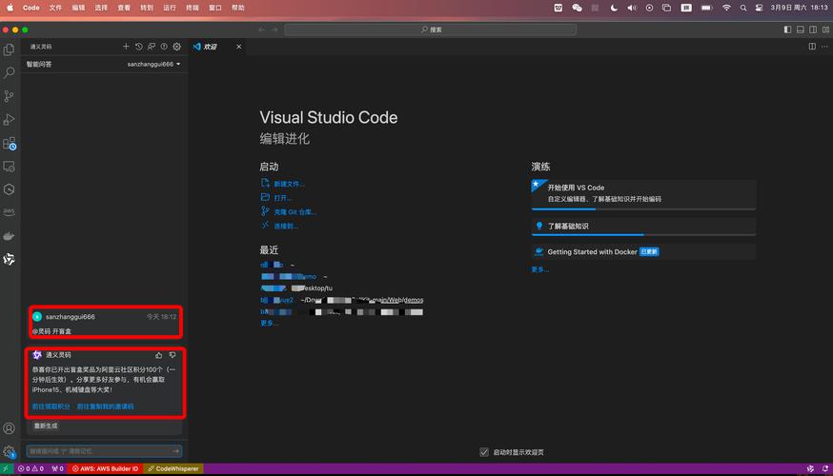Uncheck show welcome page on startup
Screen dimensions: 833x476
tap(484, 452)
